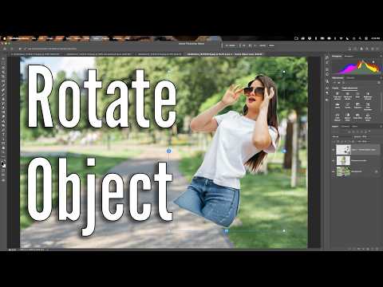Click the layer Opacity field
The width and height of the screenshot is (383, 287).
click(x=365, y=136)
